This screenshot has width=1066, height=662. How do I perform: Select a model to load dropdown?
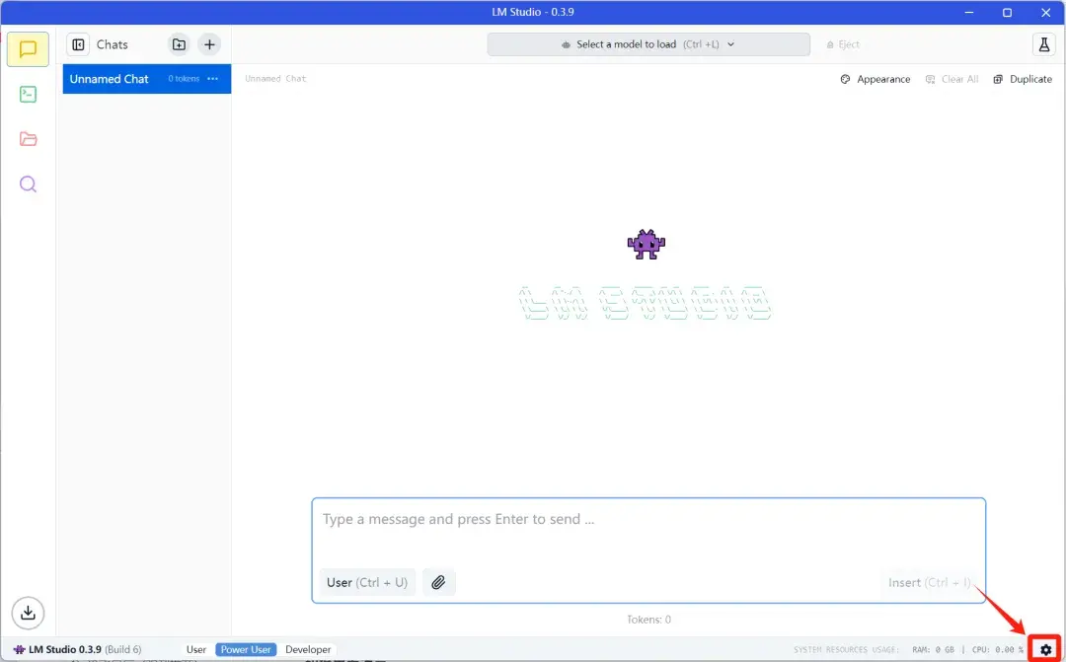[x=648, y=44]
